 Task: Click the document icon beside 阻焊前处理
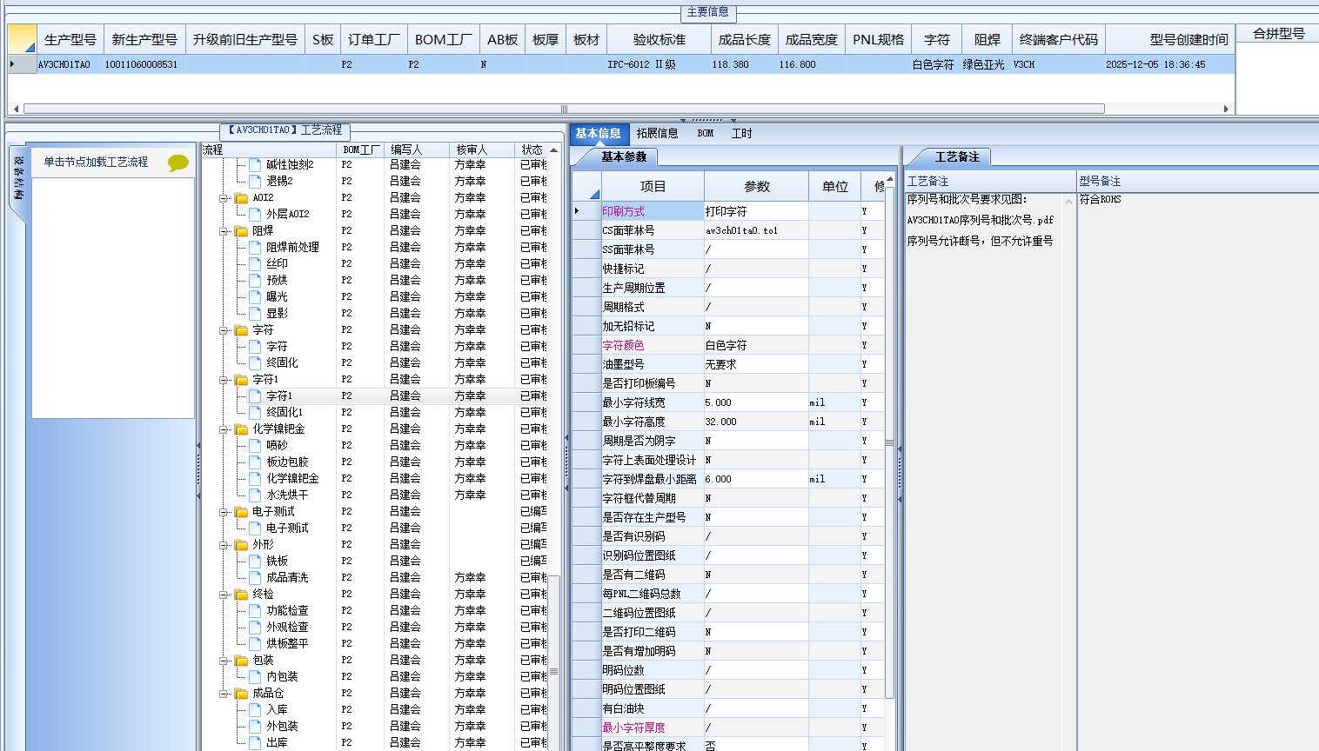pyautogui.click(x=255, y=247)
